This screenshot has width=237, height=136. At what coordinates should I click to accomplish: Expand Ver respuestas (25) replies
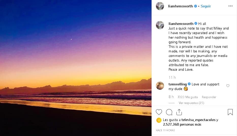click(x=191, y=103)
